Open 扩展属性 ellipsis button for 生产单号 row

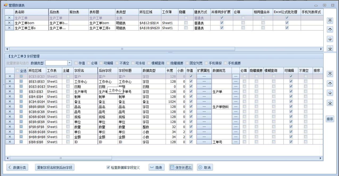(x=204, y=91)
